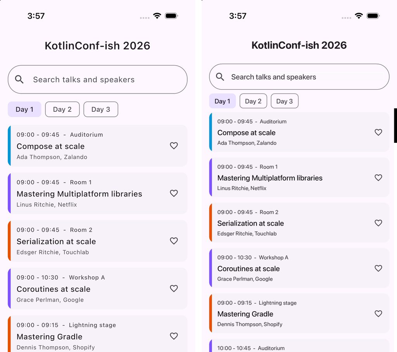This screenshot has width=397, height=352.
Task: Favorite 'Compose at scale' in right screen
Action: click(378, 132)
